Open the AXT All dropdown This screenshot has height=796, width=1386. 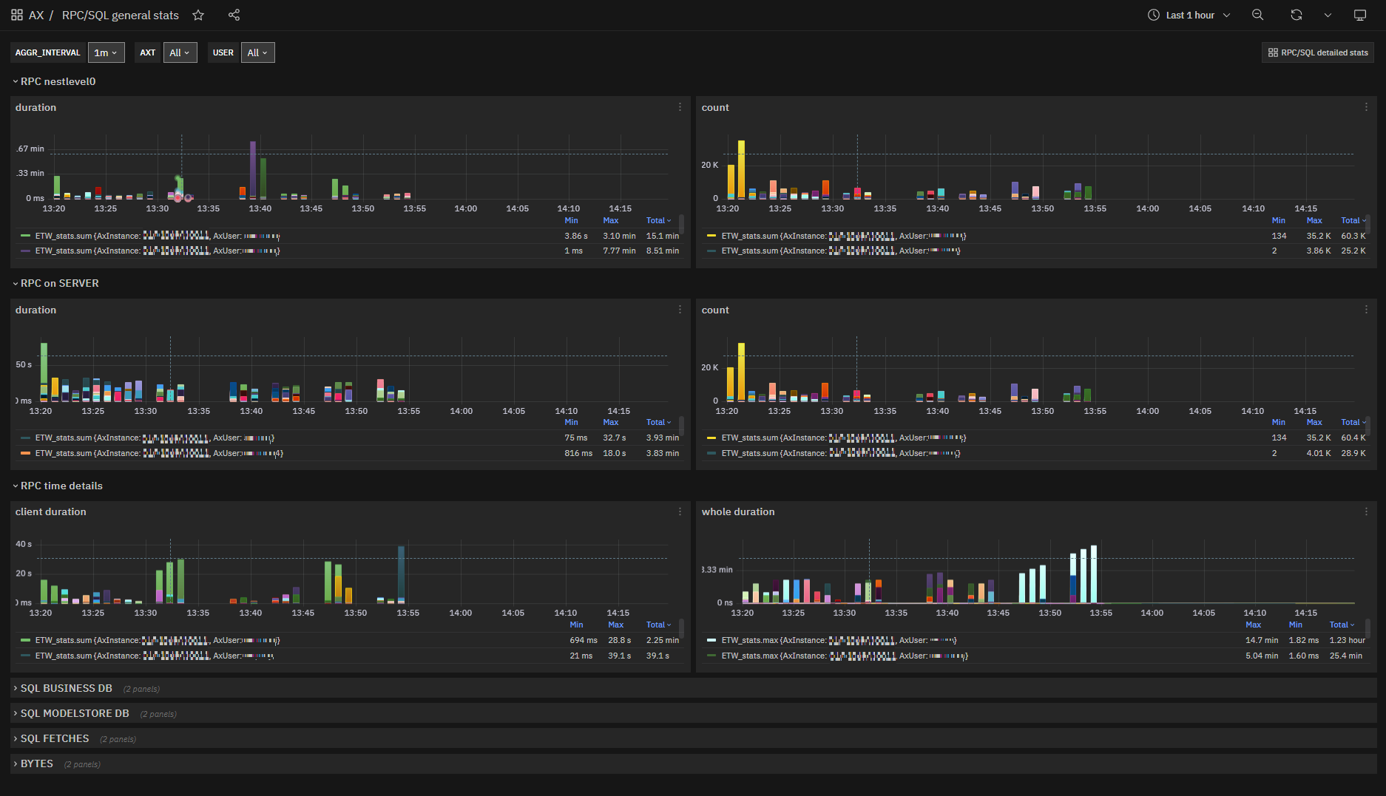[180, 52]
